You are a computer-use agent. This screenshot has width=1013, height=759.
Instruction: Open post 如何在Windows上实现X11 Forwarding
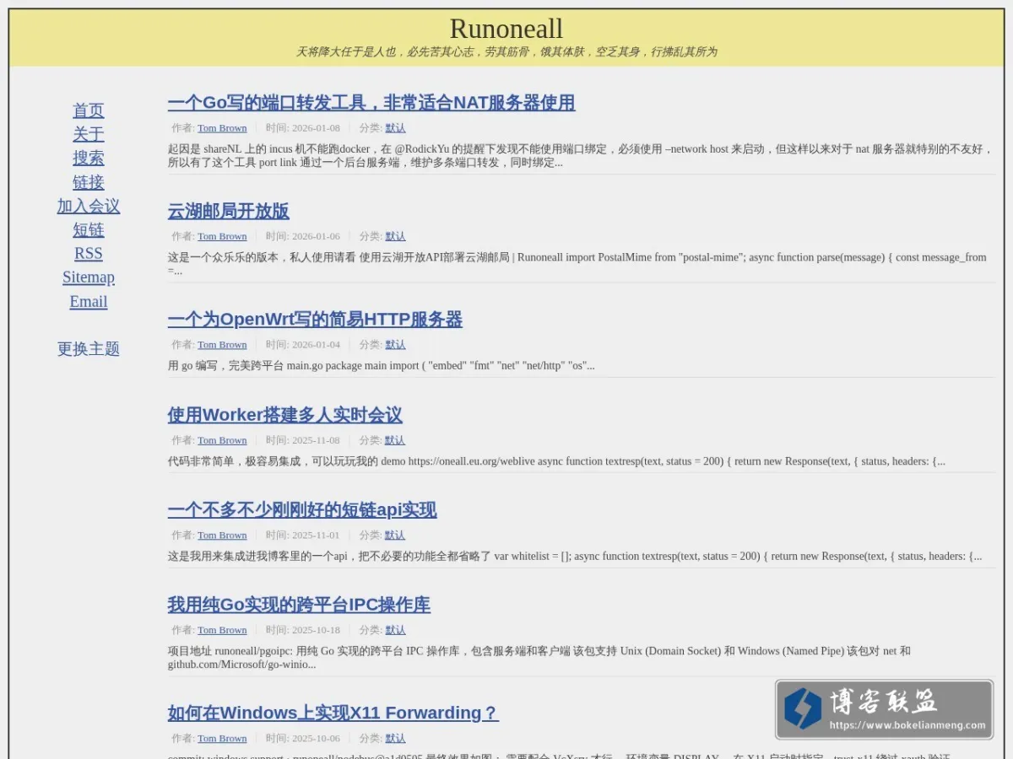pos(333,713)
